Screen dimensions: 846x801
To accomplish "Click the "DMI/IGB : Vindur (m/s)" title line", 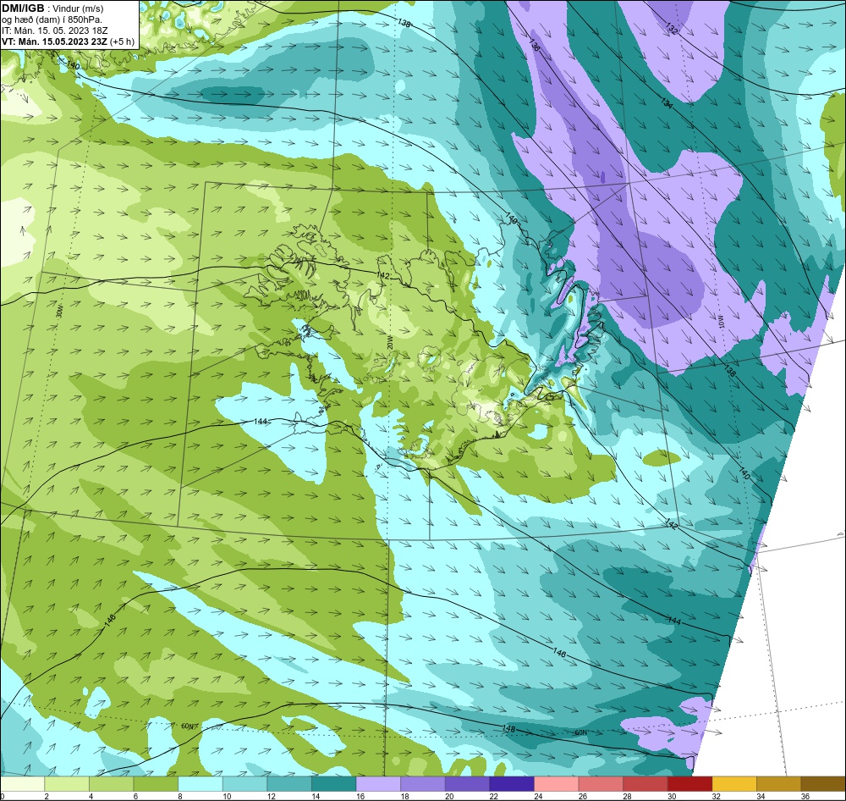I will [x=52, y=8].
